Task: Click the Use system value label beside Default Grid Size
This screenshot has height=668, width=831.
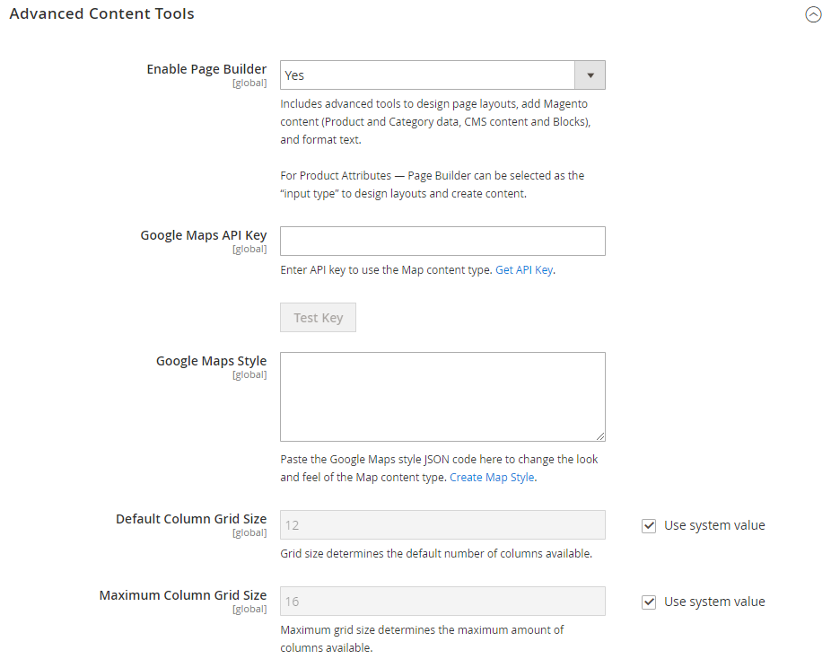Action: 714,525
